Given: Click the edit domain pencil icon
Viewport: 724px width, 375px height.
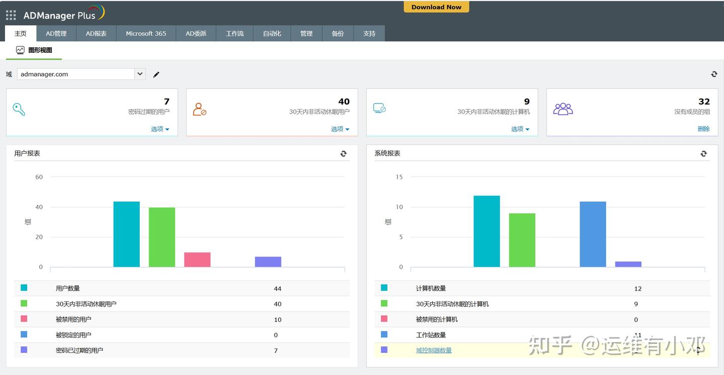Looking at the screenshot, I should (x=156, y=74).
